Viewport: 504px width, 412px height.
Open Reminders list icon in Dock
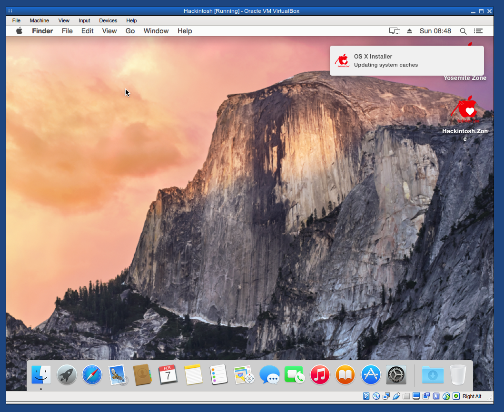218,374
